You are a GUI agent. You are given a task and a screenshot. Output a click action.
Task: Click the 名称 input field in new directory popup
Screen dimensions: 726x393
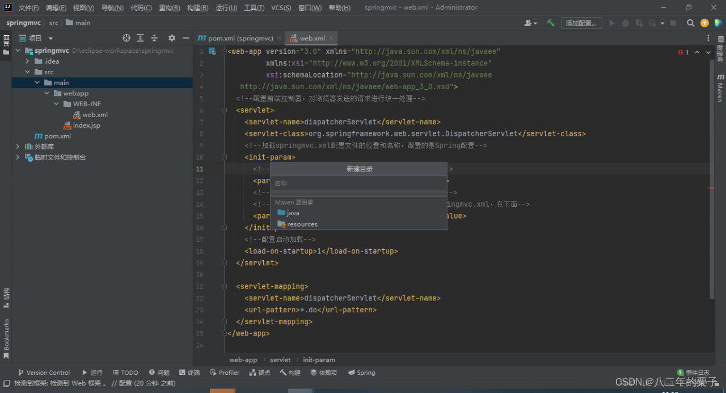pos(358,183)
